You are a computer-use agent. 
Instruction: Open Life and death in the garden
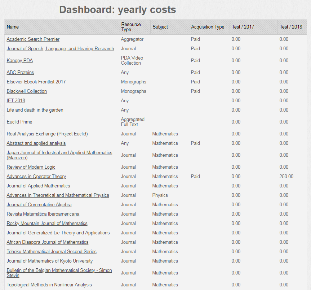point(35,110)
